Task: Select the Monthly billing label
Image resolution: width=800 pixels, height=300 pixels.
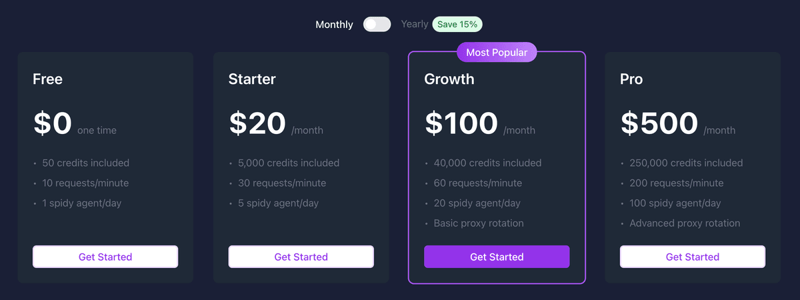Action: (x=334, y=25)
